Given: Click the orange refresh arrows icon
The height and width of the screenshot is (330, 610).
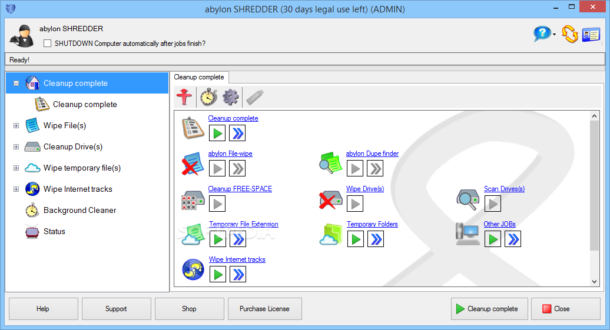Looking at the screenshot, I should 569,34.
